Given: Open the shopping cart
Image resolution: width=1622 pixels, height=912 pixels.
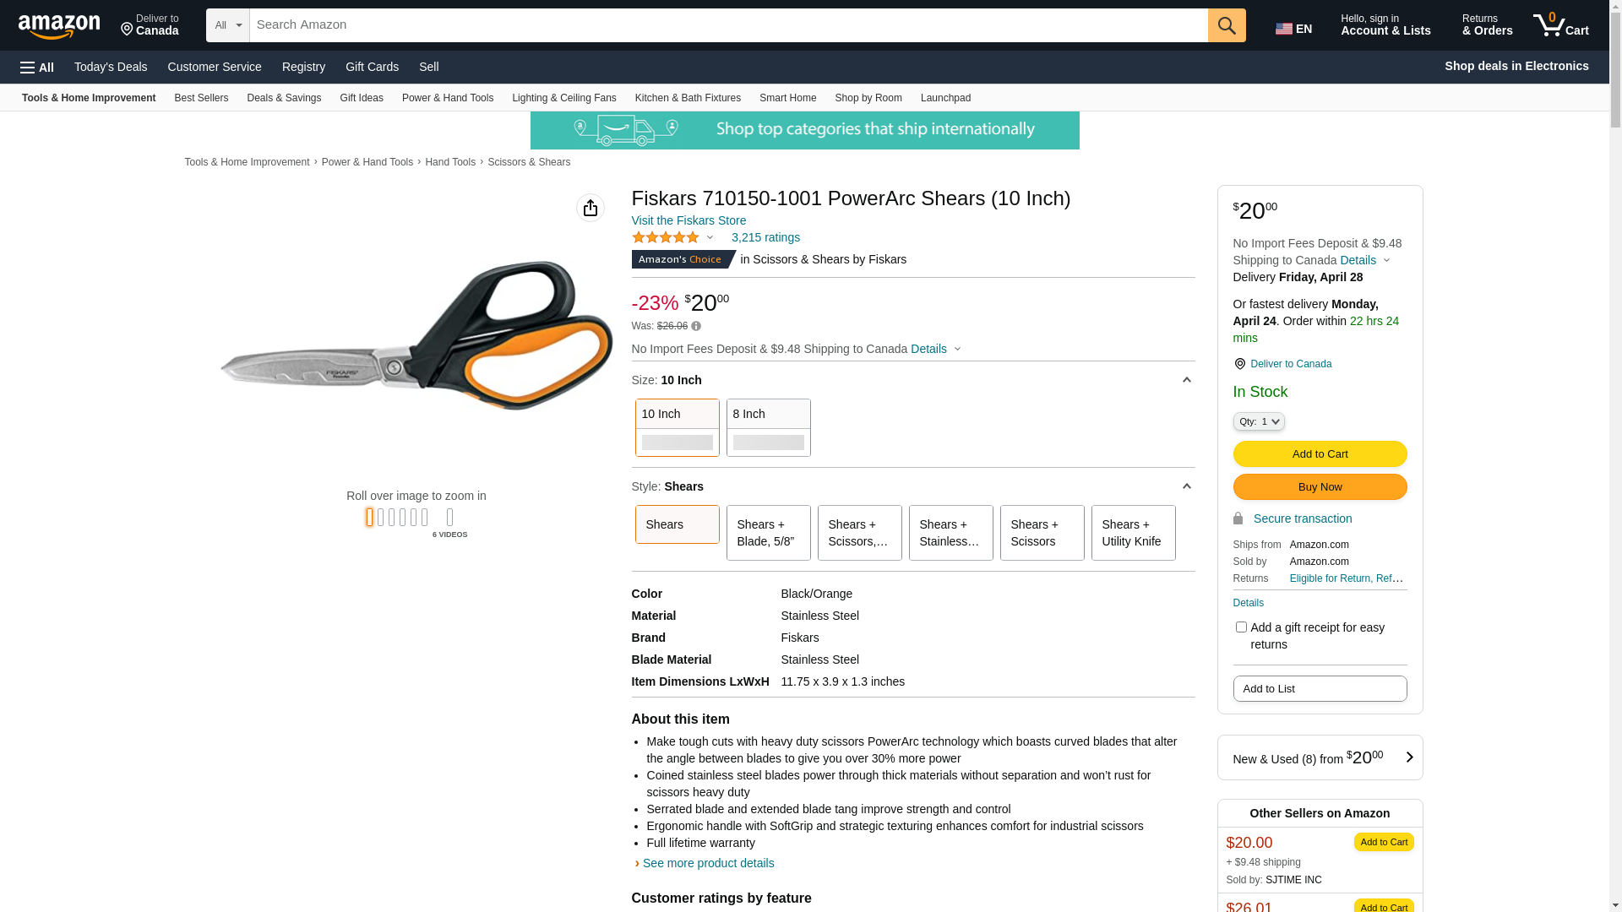Looking at the screenshot, I should [x=1561, y=25].
